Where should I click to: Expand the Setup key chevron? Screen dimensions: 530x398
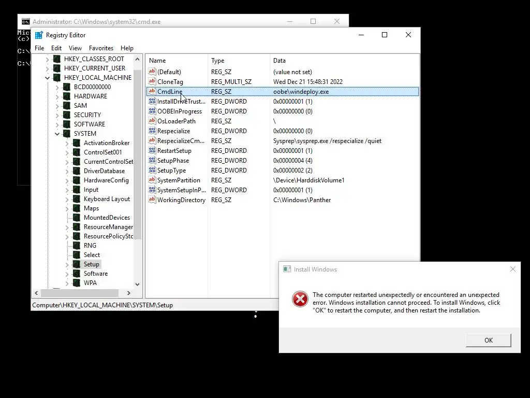click(x=67, y=265)
